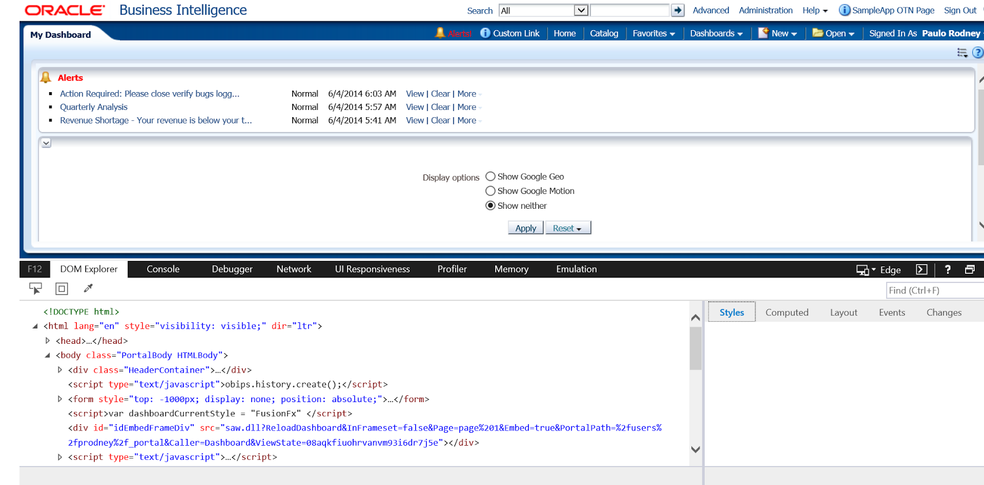Switch to the Computed styles tab
Image resolution: width=984 pixels, height=485 pixels.
(x=787, y=312)
